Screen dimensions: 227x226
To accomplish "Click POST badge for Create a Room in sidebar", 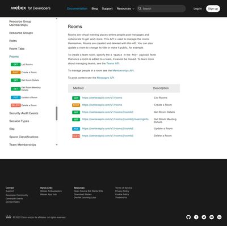I will pyautogui.click(x=16, y=73).
